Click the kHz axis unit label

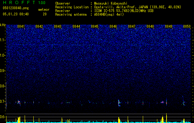coord(3,25)
